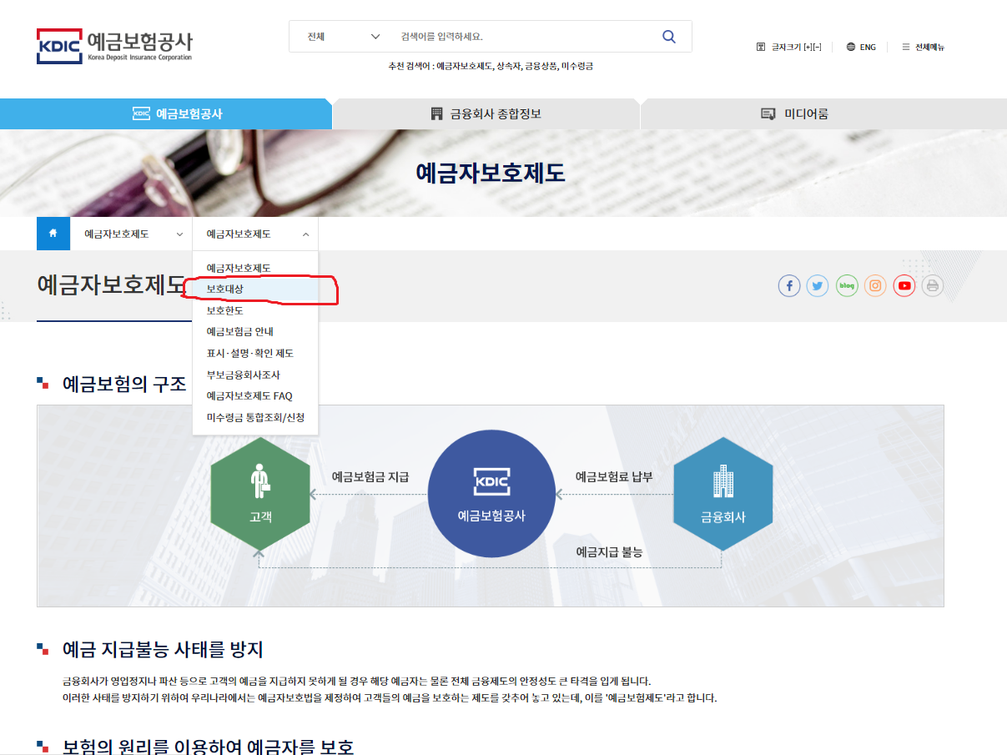This screenshot has height=755, width=1007.
Task: Click the 예금 지급불능 사태를 방지 heading
Action: pyautogui.click(x=163, y=650)
